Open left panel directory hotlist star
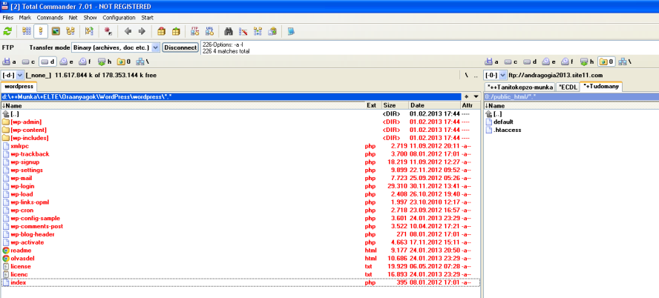 coord(465,97)
